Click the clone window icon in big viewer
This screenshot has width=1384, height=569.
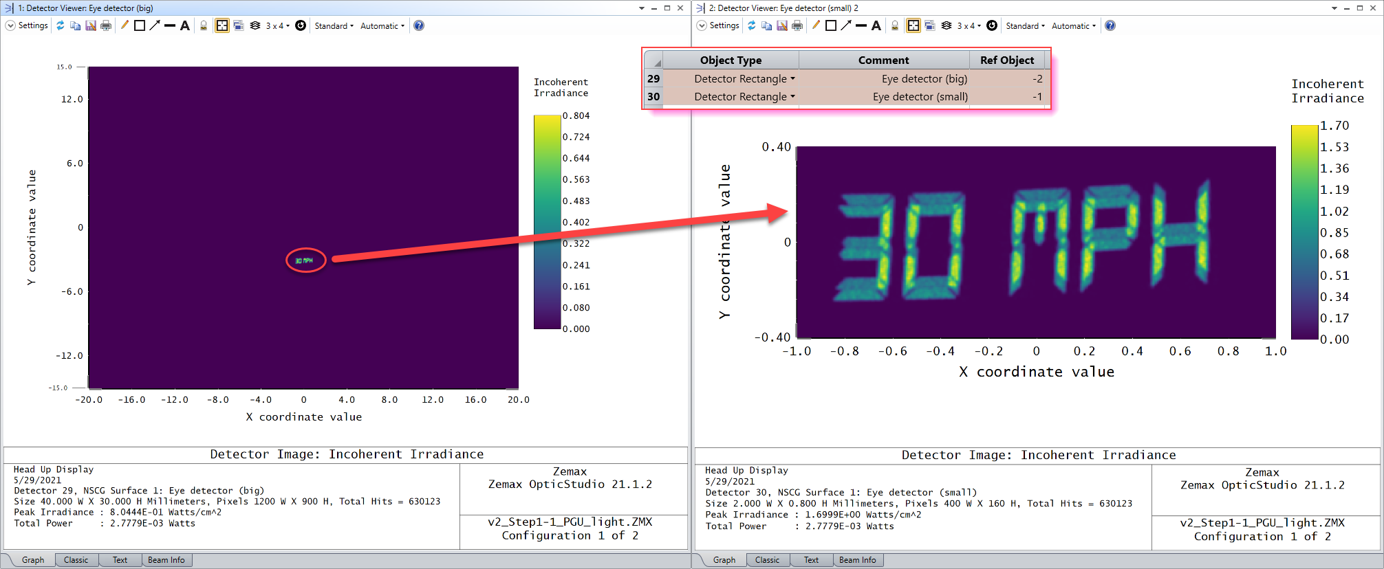pyautogui.click(x=239, y=25)
